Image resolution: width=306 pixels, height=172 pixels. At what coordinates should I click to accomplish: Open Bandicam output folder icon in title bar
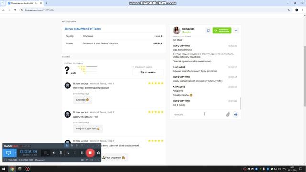(72, 146)
